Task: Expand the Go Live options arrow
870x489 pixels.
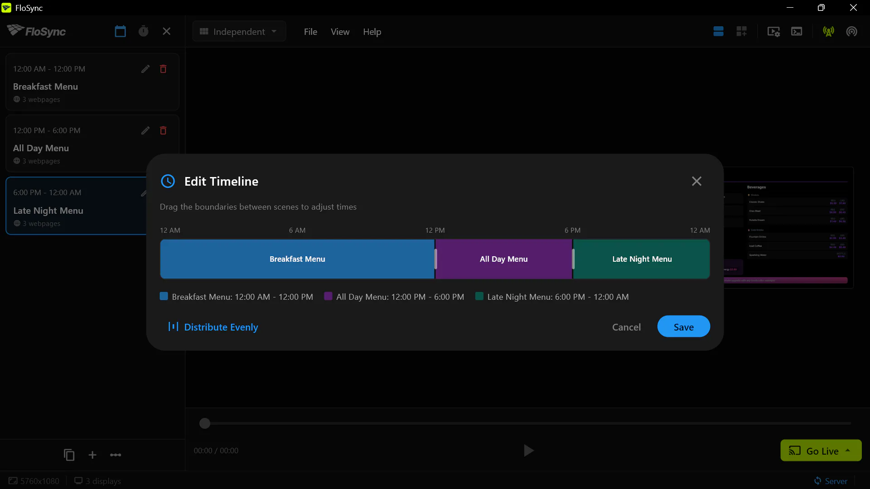Action: click(x=848, y=451)
